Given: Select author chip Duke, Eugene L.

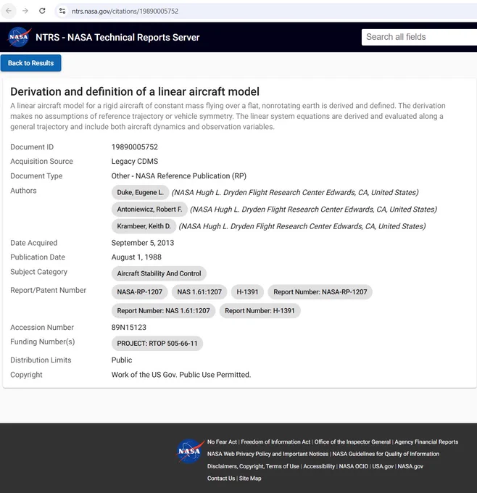Looking at the screenshot, I should pyautogui.click(x=140, y=192).
